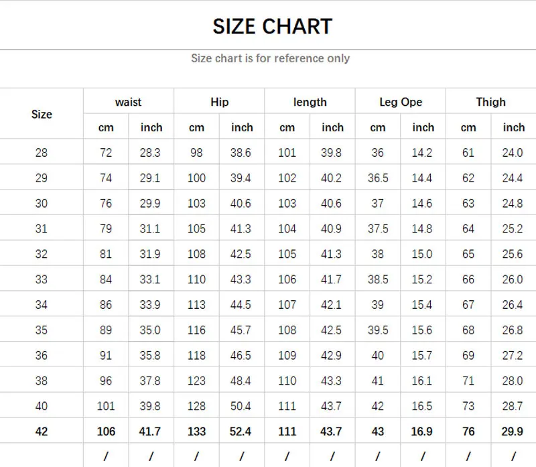
Task: Click the Thigh inch value 29.9
Action: point(514,431)
